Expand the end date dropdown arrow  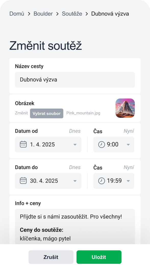click(x=75, y=181)
